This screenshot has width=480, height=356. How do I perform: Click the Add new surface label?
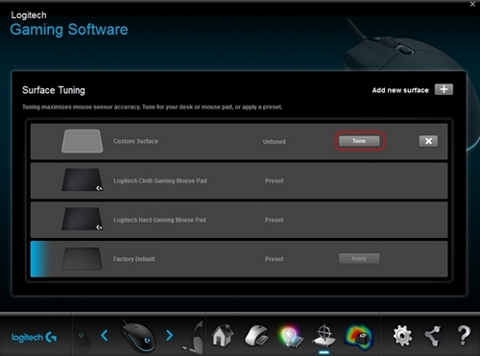400,90
